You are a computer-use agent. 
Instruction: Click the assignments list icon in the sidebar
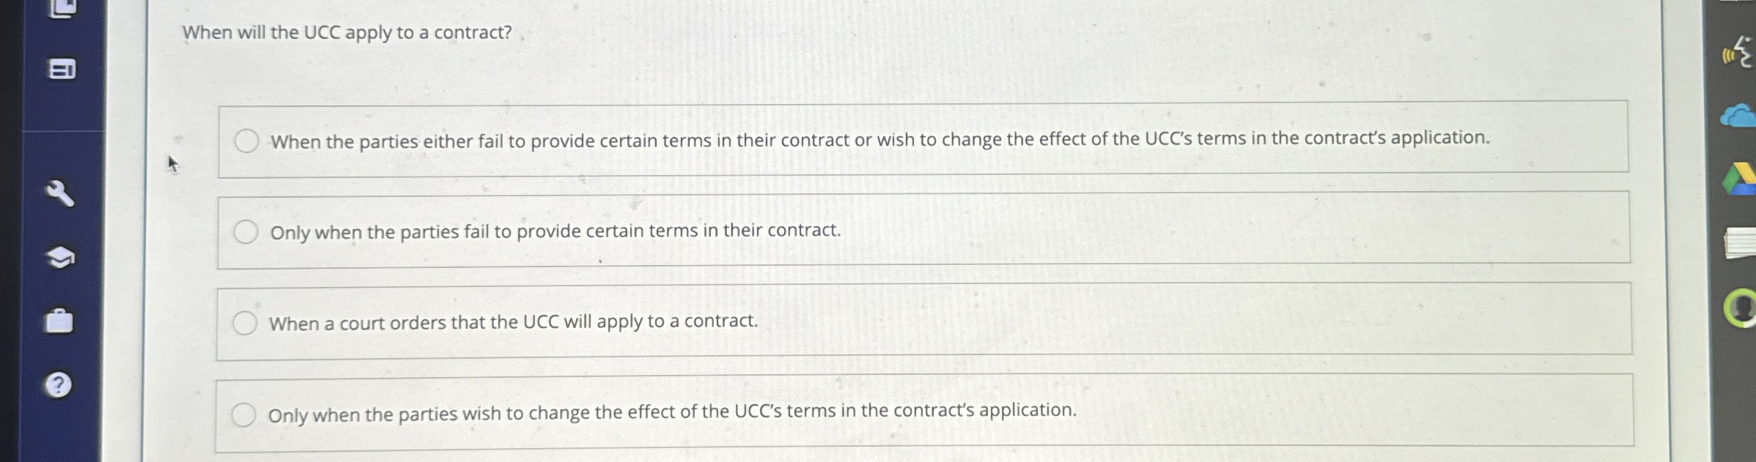pyautogui.click(x=62, y=70)
